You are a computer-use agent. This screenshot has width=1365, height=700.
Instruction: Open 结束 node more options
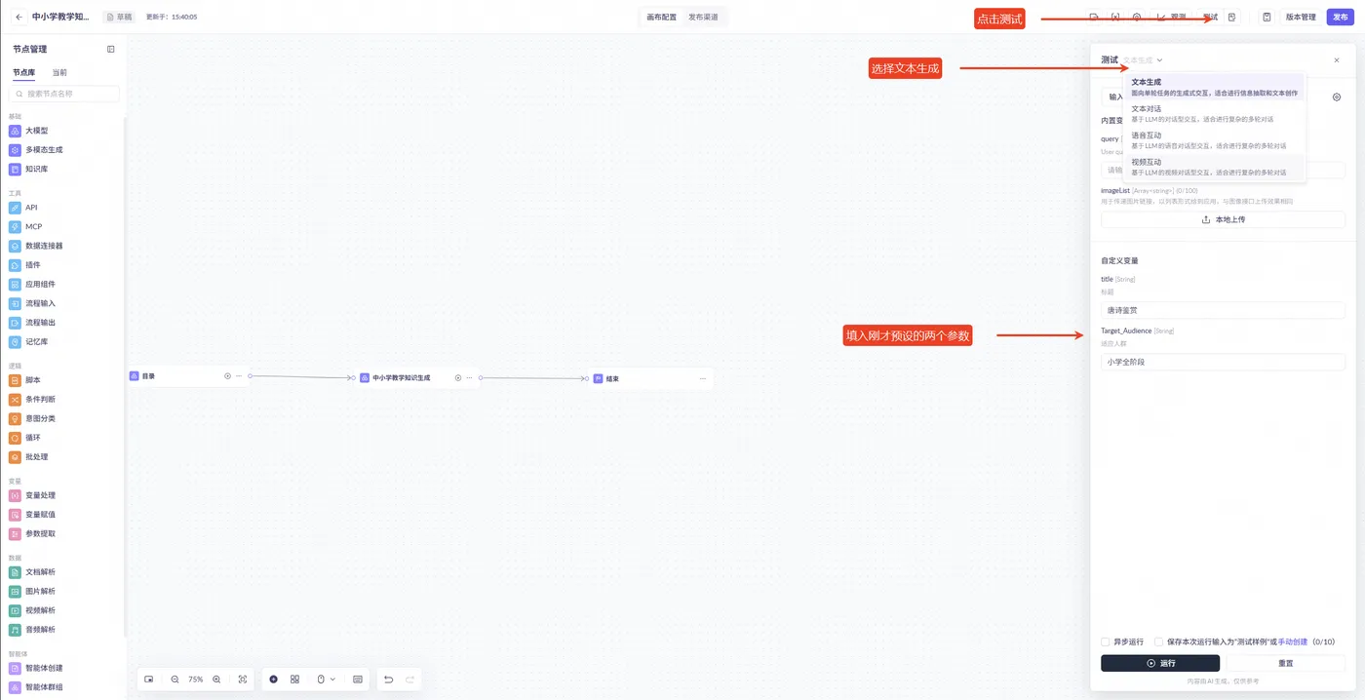coord(702,378)
